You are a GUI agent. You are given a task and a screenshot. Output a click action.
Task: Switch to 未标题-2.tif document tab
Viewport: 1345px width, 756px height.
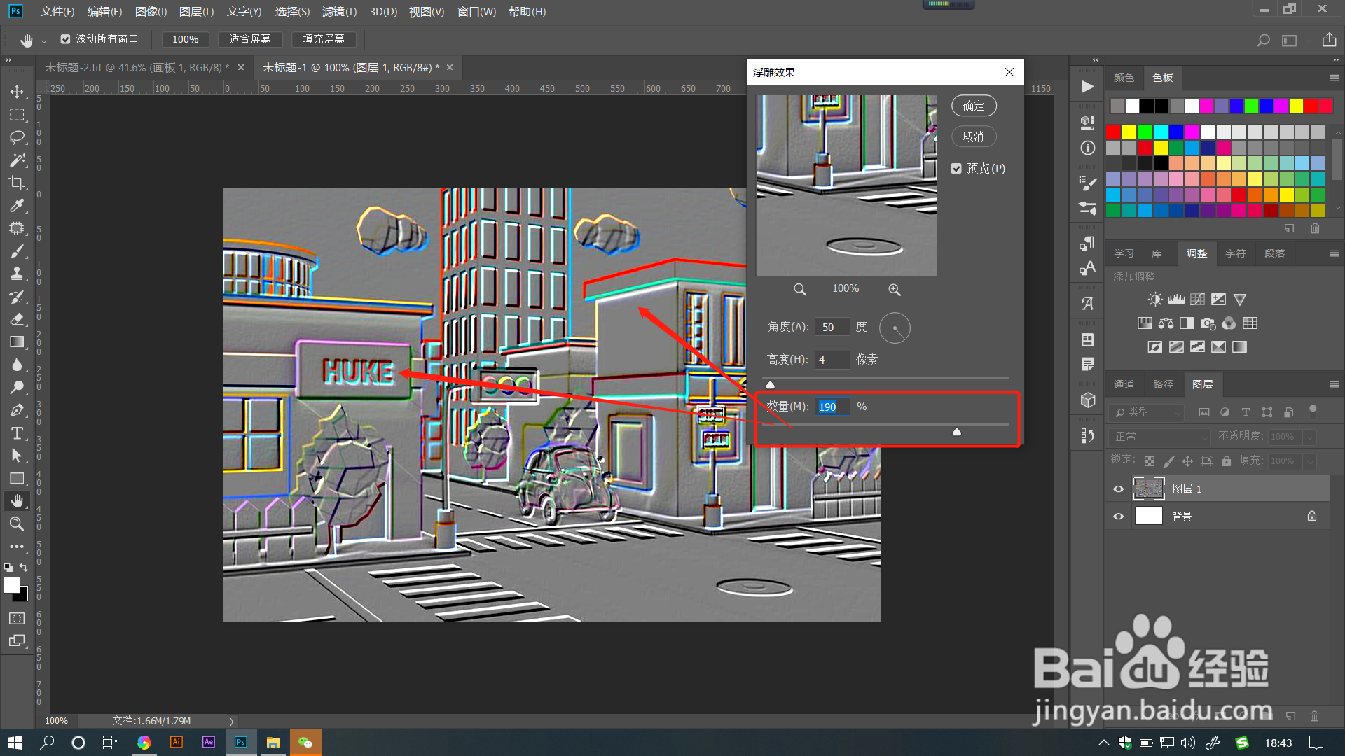point(137,68)
